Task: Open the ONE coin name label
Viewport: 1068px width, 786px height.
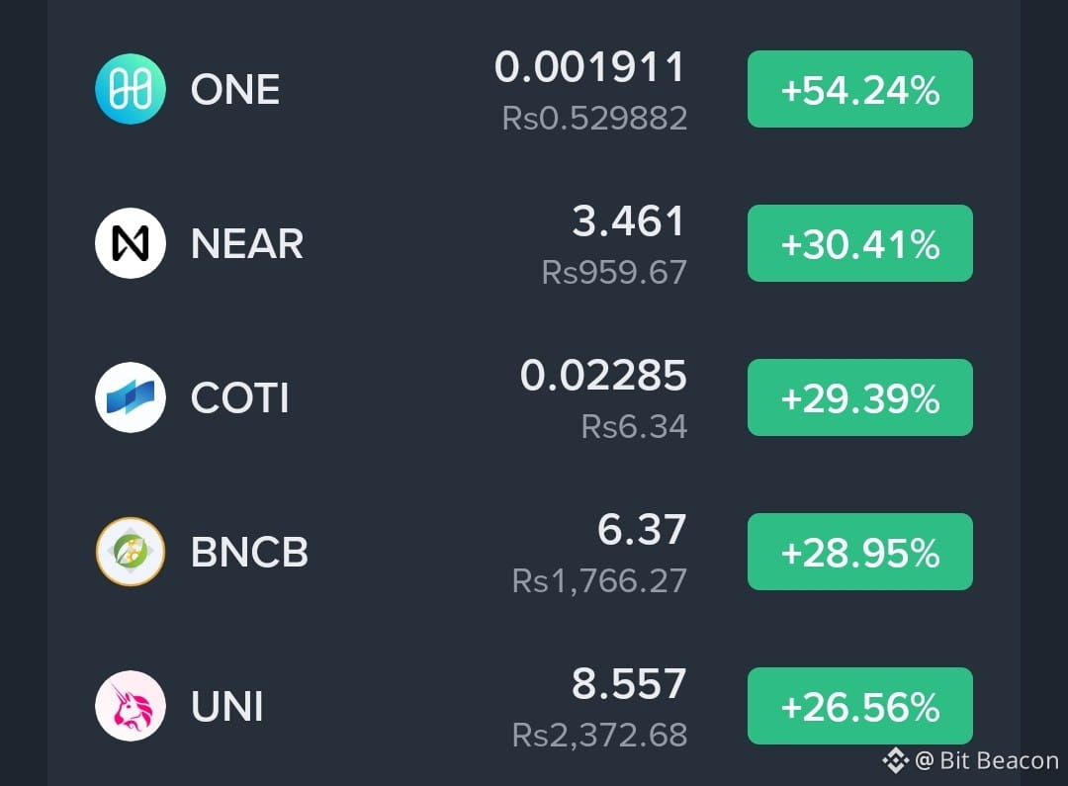Action: tap(235, 90)
